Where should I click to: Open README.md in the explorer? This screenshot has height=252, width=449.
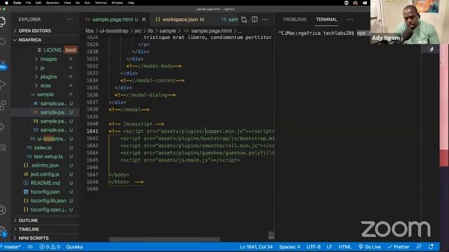pyautogui.click(x=45, y=183)
